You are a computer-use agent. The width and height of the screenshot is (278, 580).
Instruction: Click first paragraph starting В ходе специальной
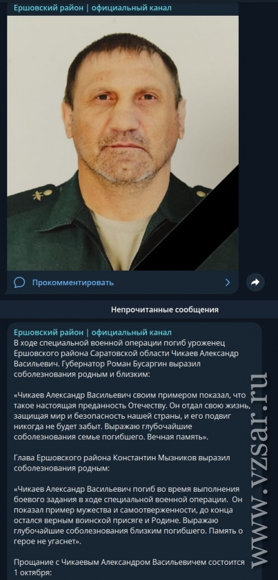[126, 358]
